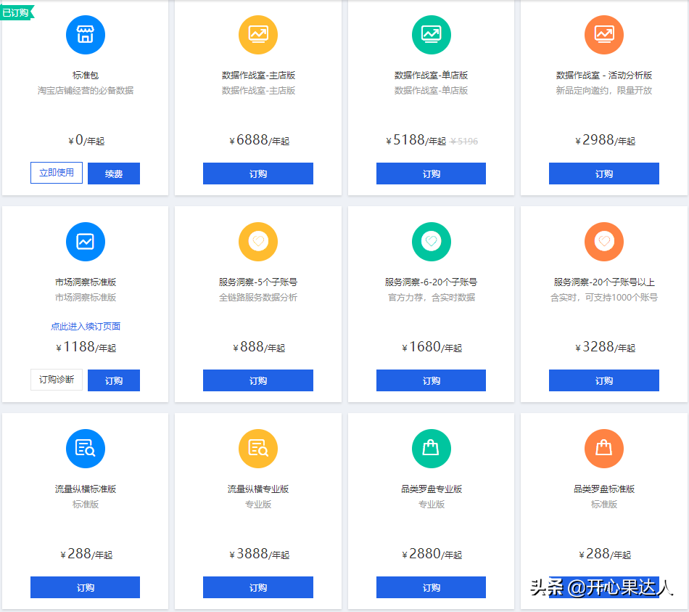Click the title 服务洞察-6-20个子账号
Viewport: 689px width, 612px height.
point(431,282)
